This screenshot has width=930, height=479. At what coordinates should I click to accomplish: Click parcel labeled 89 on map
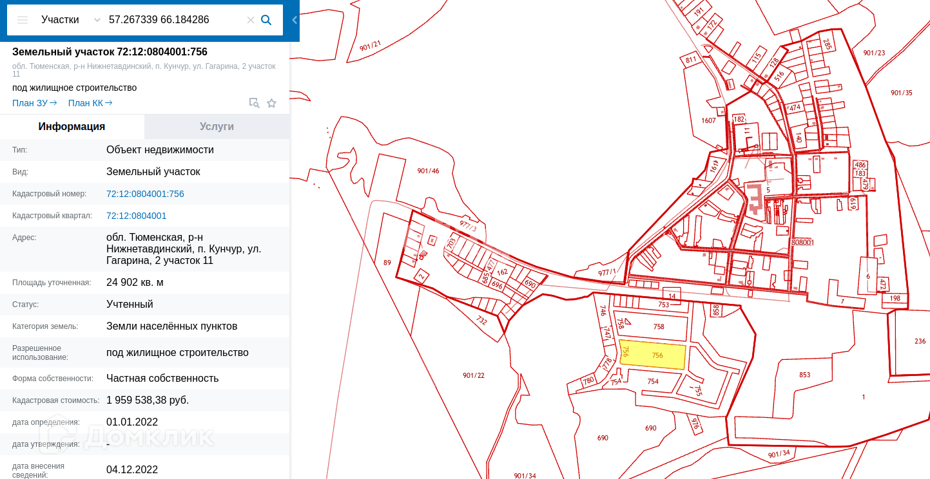387,262
